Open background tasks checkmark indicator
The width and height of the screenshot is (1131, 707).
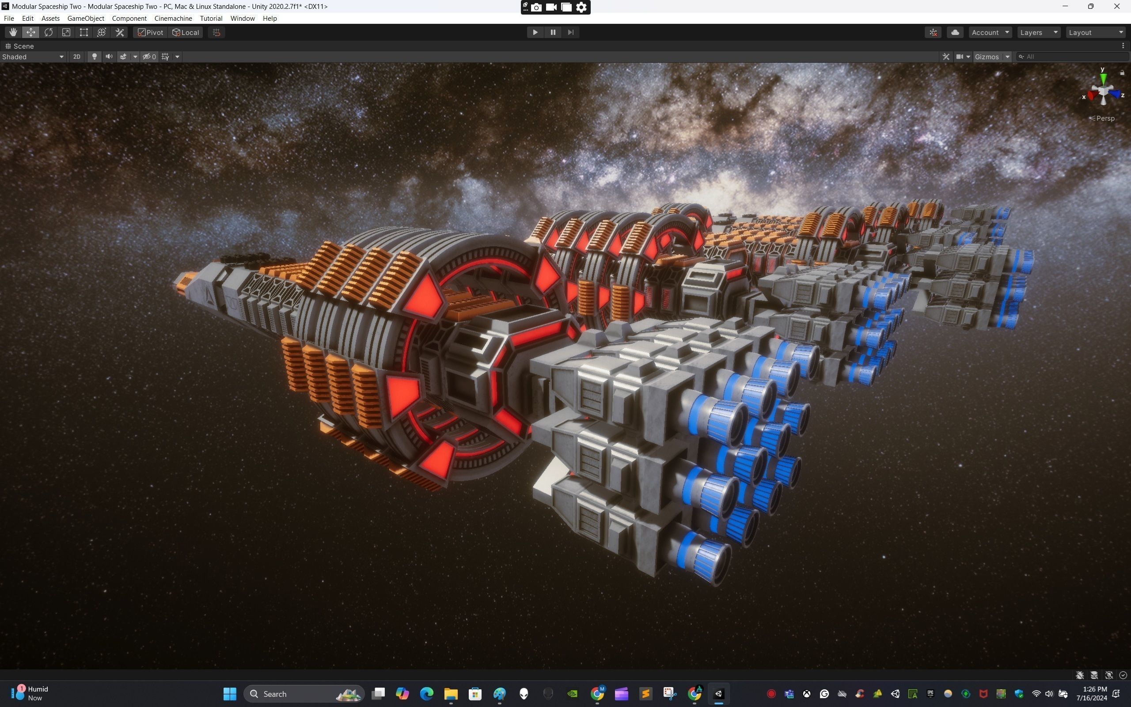click(x=1123, y=675)
